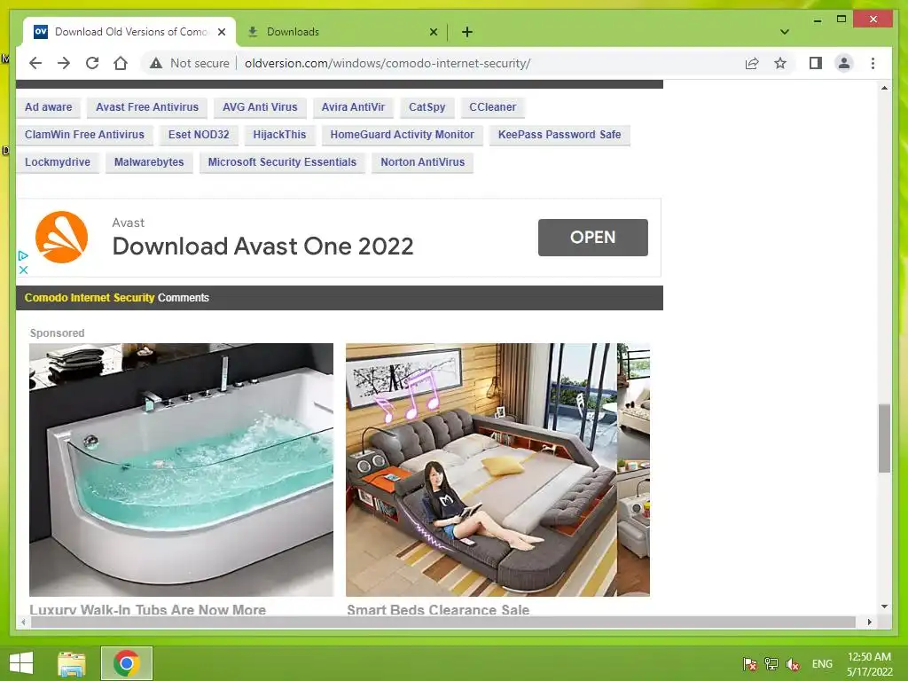The width and height of the screenshot is (908, 681).
Task: Share this page via the share icon
Action: pyautogui.click(x=752, y=63)
